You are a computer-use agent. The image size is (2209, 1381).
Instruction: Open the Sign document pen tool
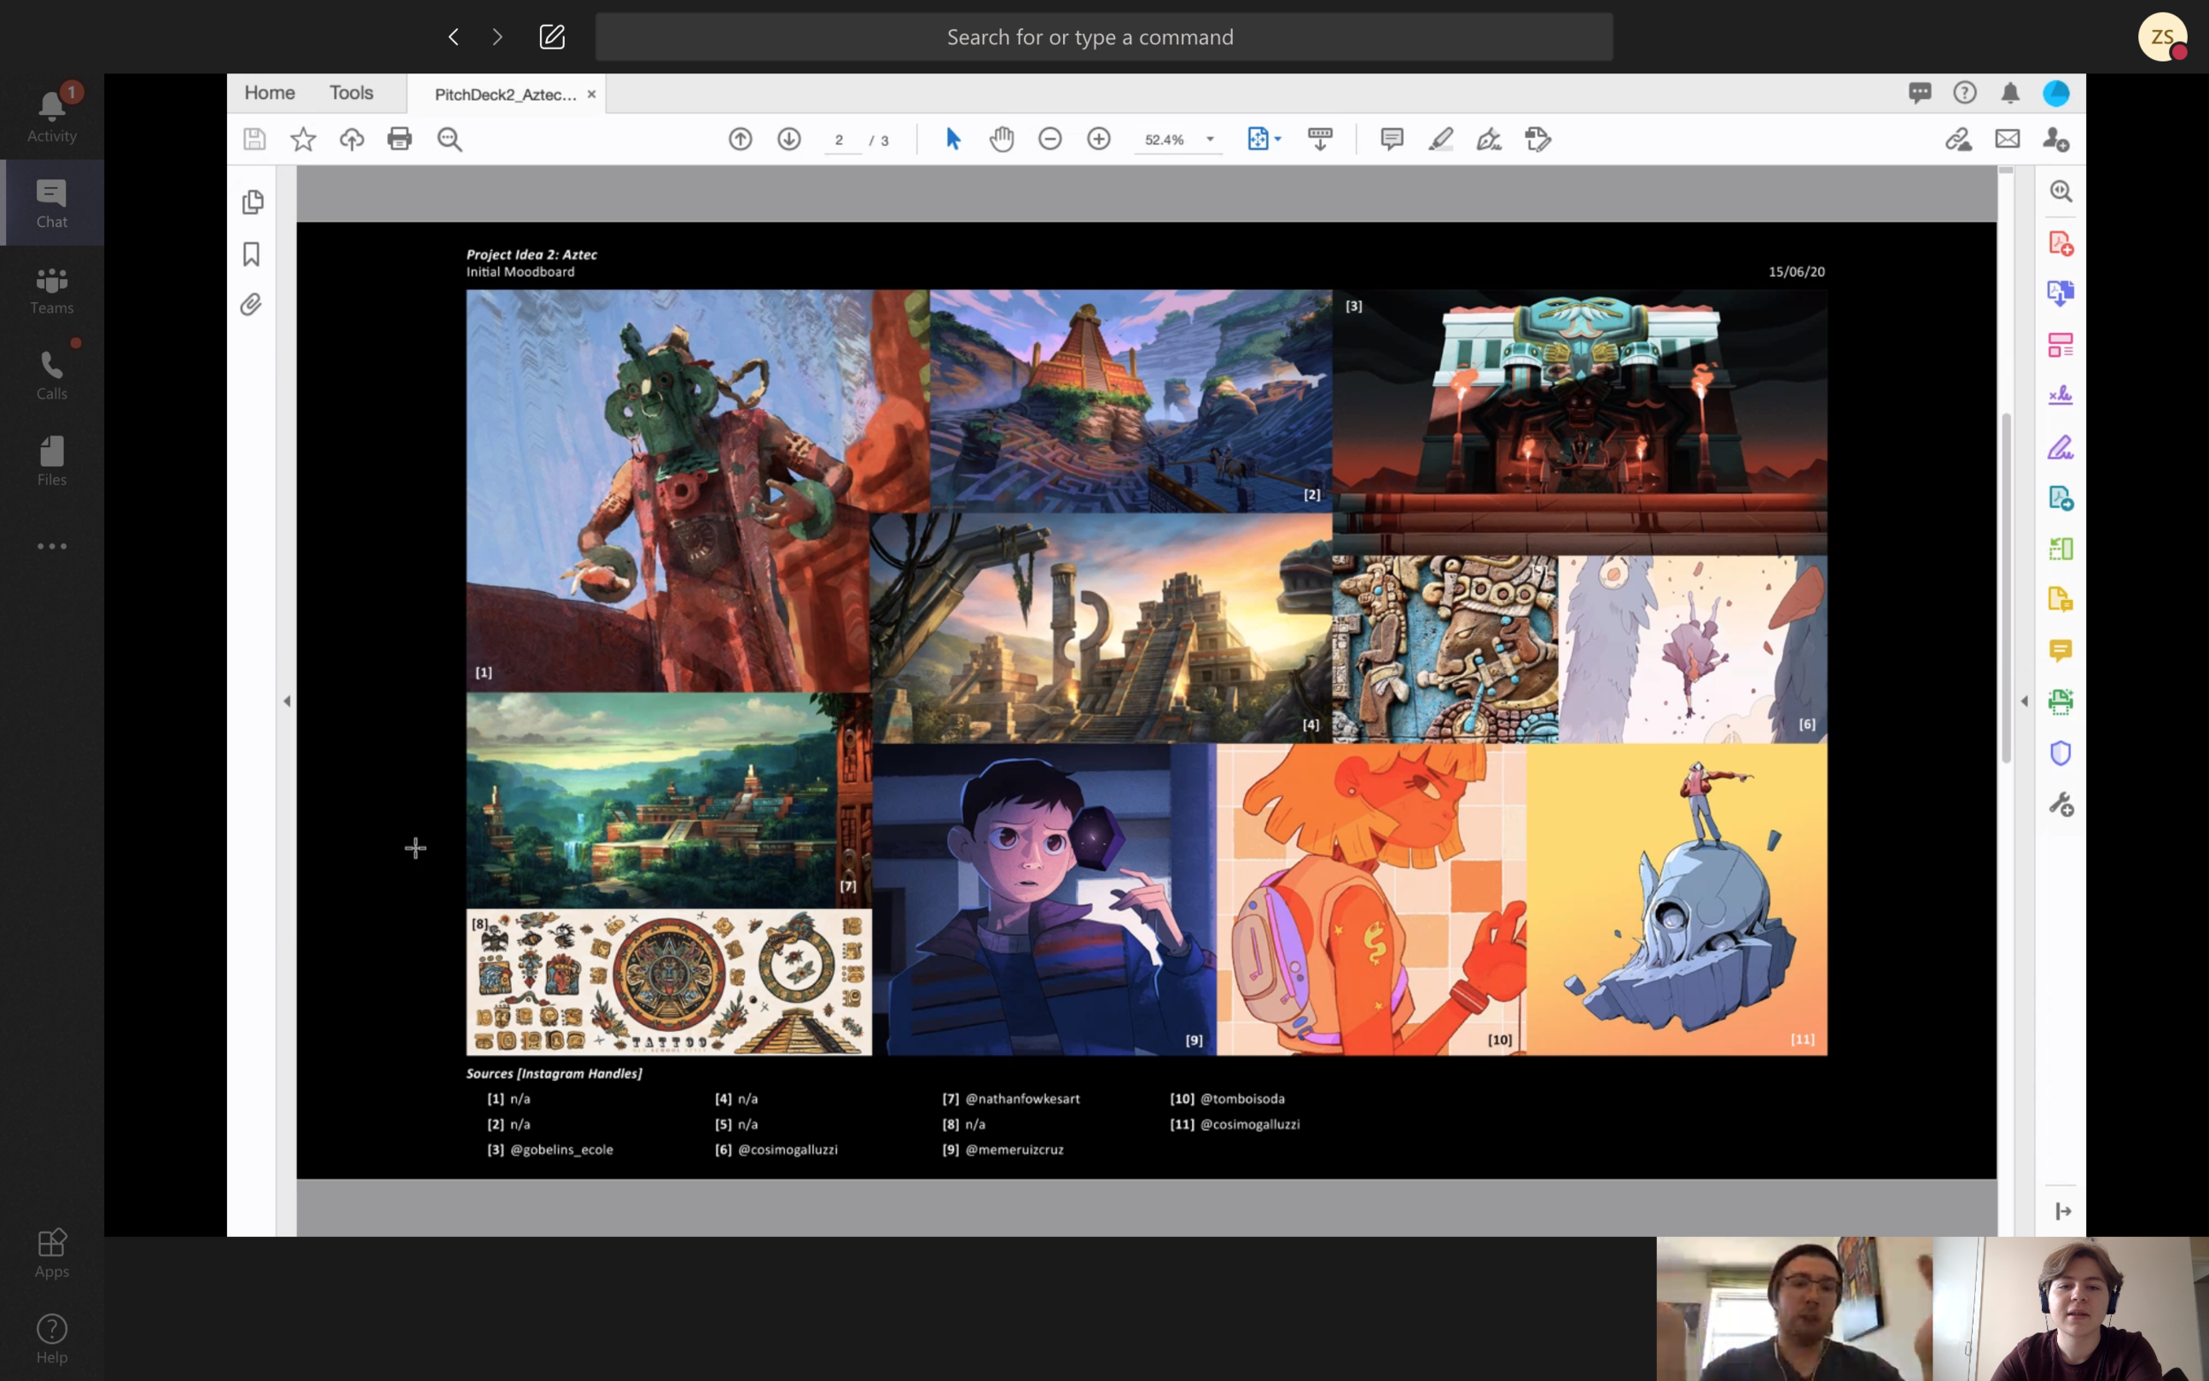pos(1490,139)
